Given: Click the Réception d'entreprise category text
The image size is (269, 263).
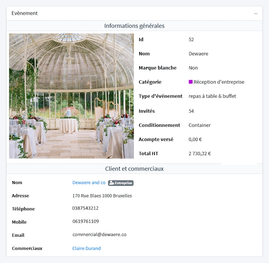Looking at the screenshot, I should [219, 82].
